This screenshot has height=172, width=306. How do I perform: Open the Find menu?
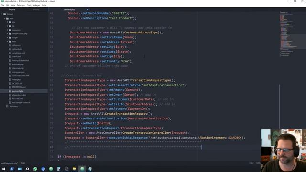(29, 5)
